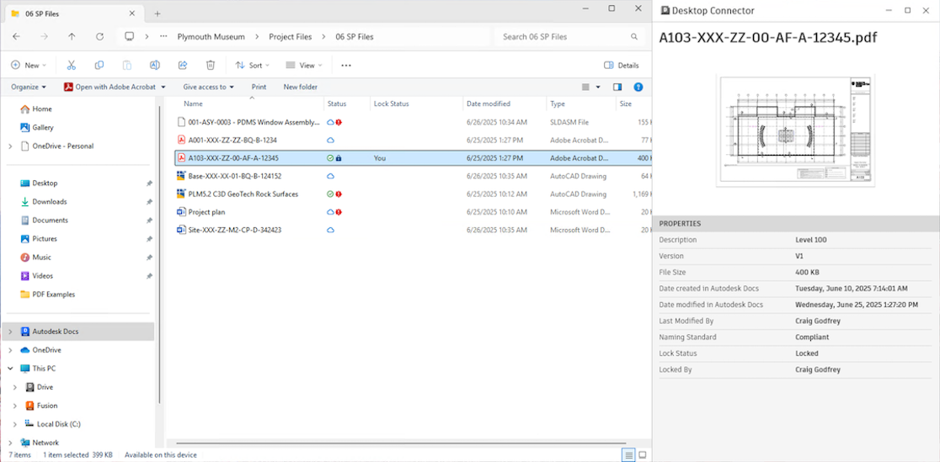Expand the Local Disk (C:) node
Viewport: 940px width, 462px height.
click(16, 424)
